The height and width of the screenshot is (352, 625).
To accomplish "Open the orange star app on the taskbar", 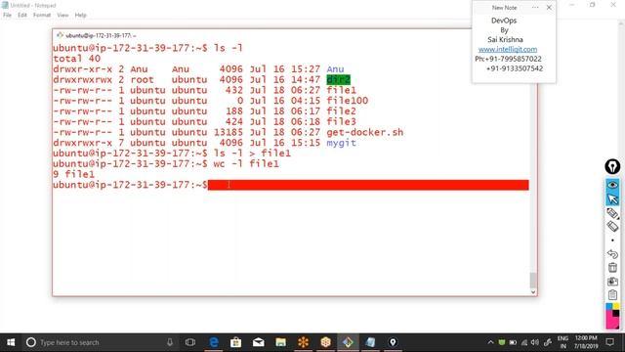I will [303, 342].
